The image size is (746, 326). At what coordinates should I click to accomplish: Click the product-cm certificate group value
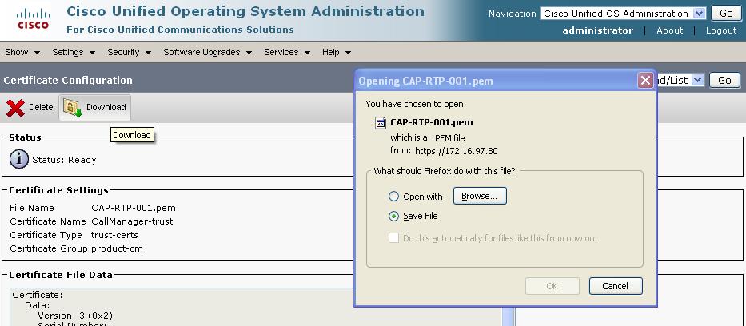tap(117, 248)
